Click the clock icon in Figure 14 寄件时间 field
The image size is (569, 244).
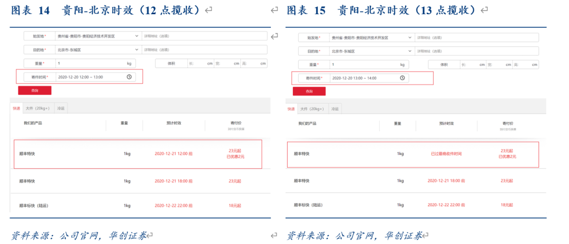[x=129, y=77]
